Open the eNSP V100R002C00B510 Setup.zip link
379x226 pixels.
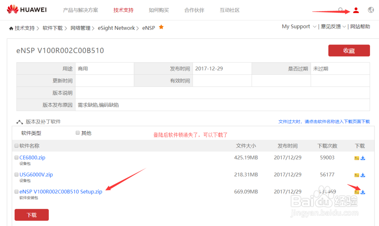pyautogui.click(x=61, y=192)
